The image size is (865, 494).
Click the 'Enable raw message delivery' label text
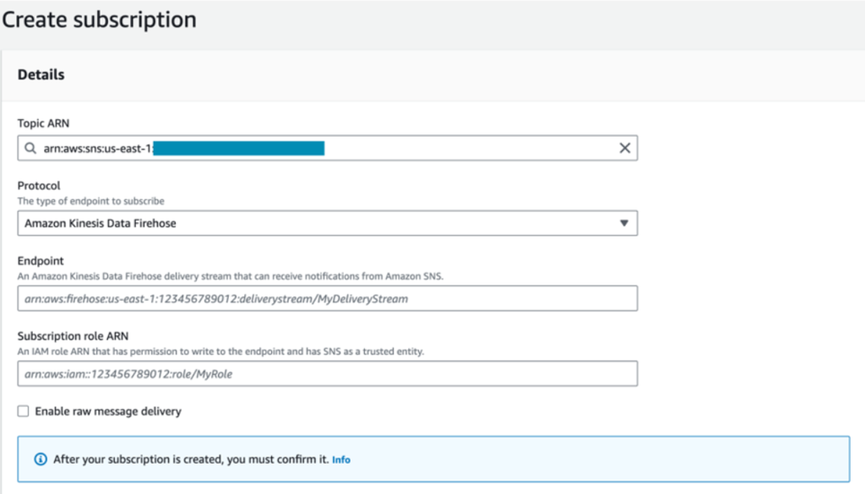click(x=108, y=411)
